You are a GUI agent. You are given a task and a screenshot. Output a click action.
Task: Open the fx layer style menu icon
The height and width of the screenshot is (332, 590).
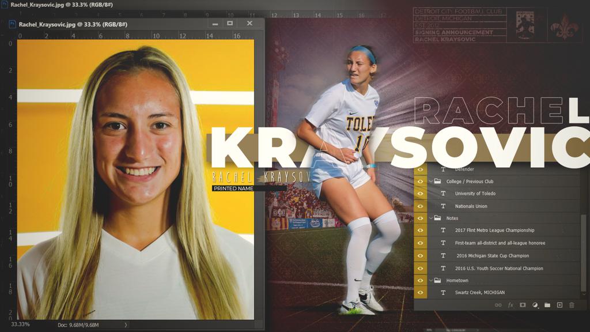510,305
